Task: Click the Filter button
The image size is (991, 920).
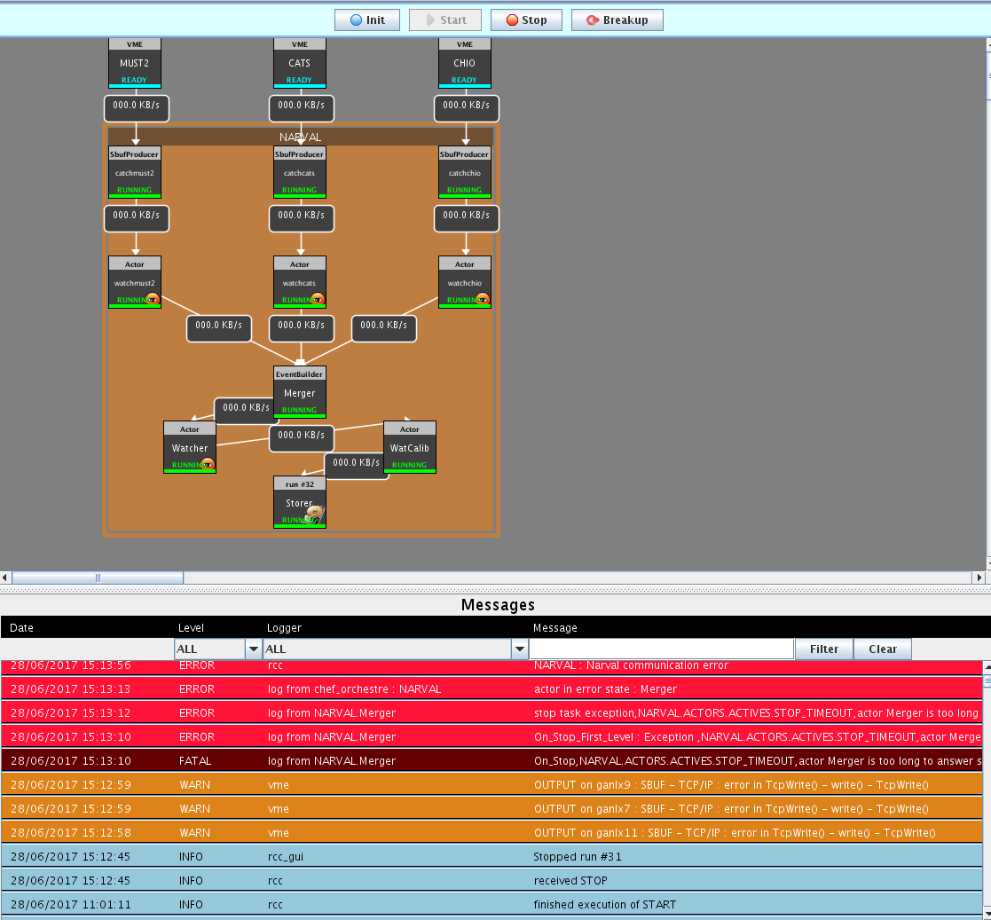Action: (823, 649)
